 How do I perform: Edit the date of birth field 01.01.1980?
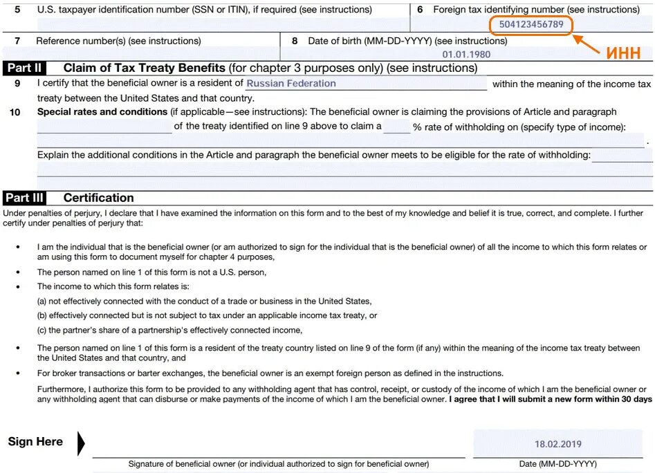(x=466, y=54)
